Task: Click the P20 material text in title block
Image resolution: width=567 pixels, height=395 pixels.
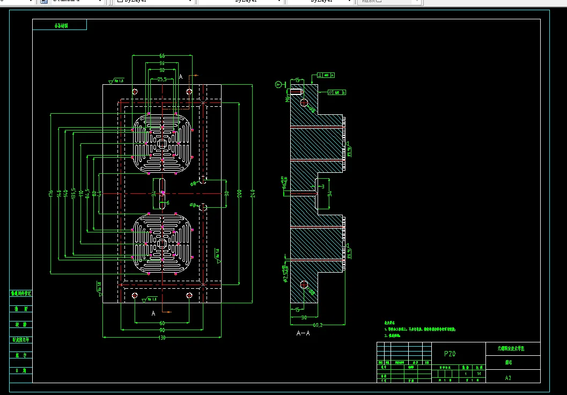Action: tap(450, 354)
